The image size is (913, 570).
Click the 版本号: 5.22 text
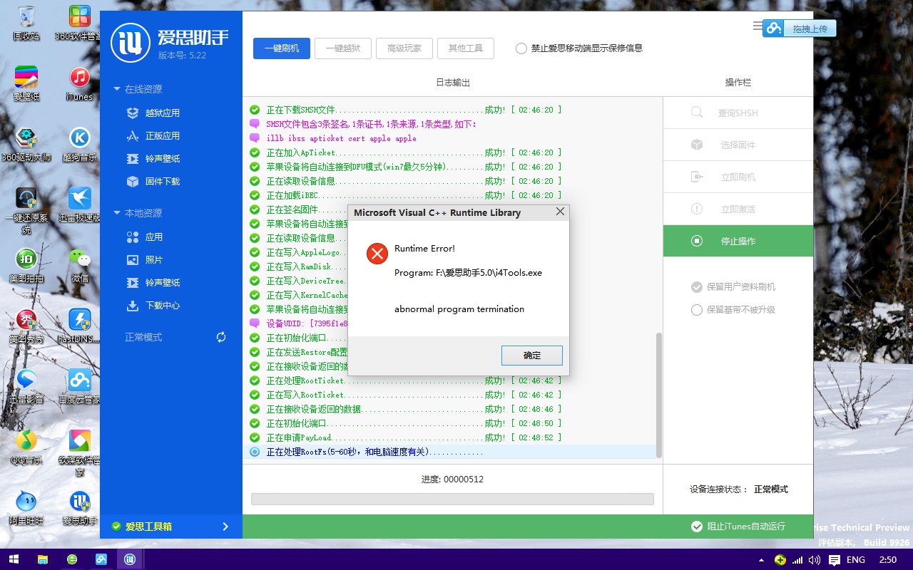click(x=182, y=55)
